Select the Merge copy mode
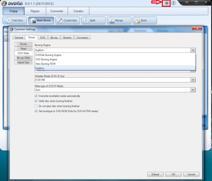 click(119, 20)
